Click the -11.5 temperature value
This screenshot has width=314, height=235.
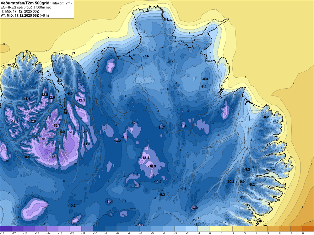(137, 185)
